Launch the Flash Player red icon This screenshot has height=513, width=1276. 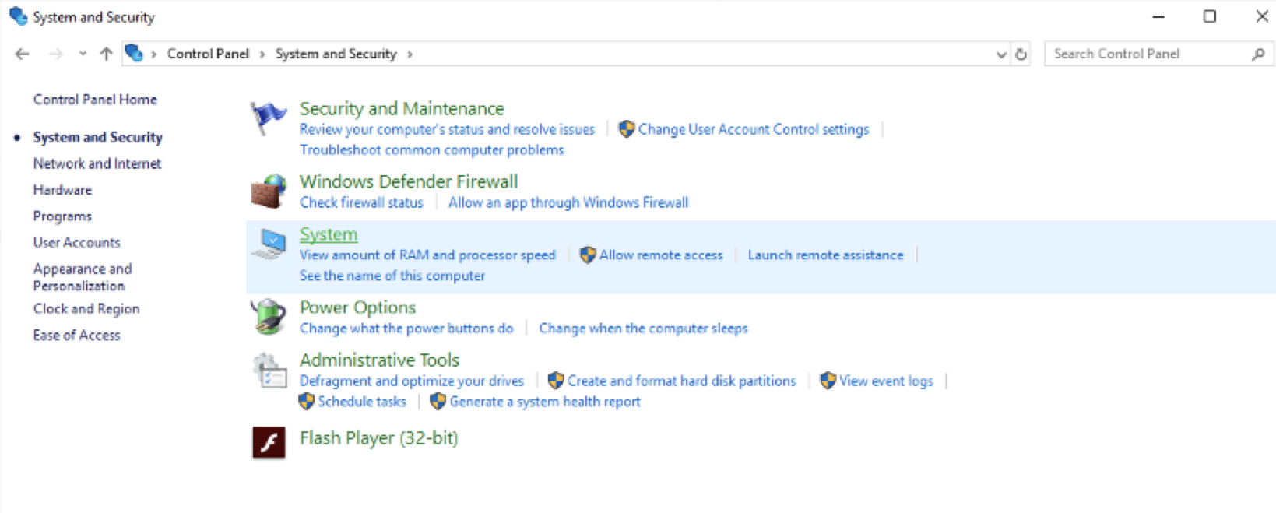tap(269, 441)
